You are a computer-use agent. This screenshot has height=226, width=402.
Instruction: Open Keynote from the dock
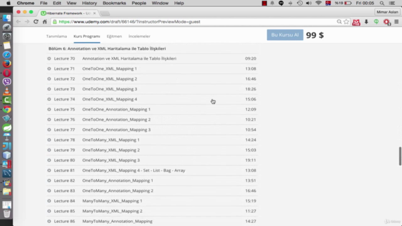tap(7, 137)
